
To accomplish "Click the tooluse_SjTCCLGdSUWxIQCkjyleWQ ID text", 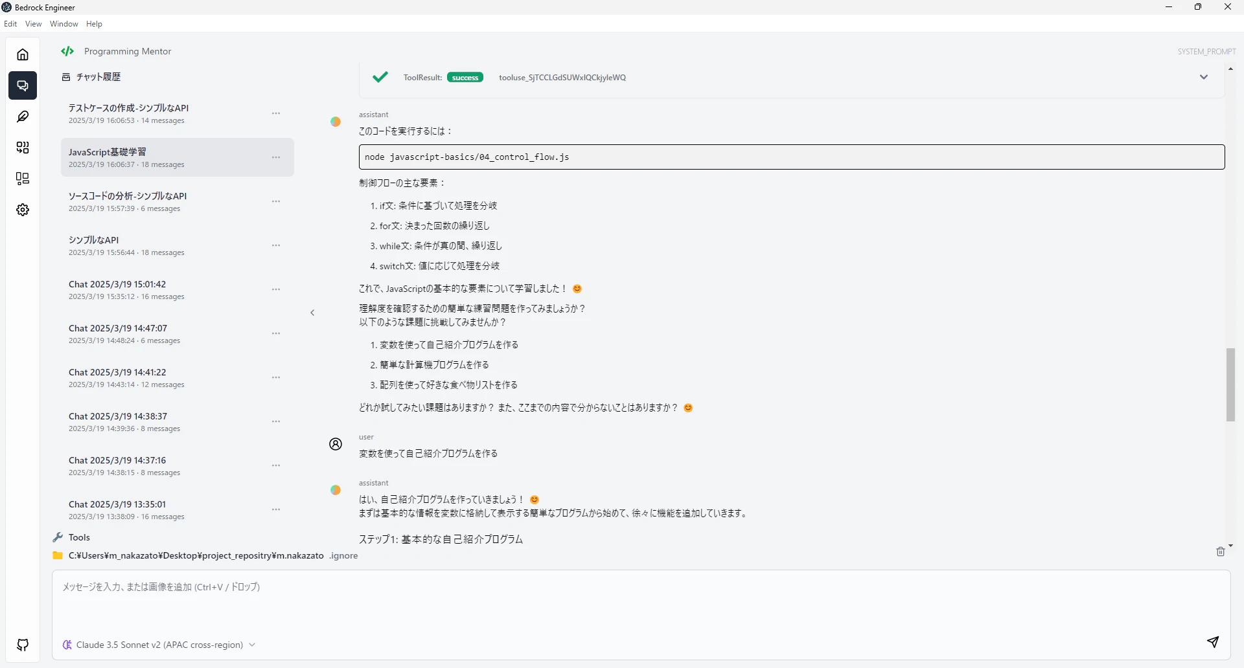I will [x=562, y=78].
